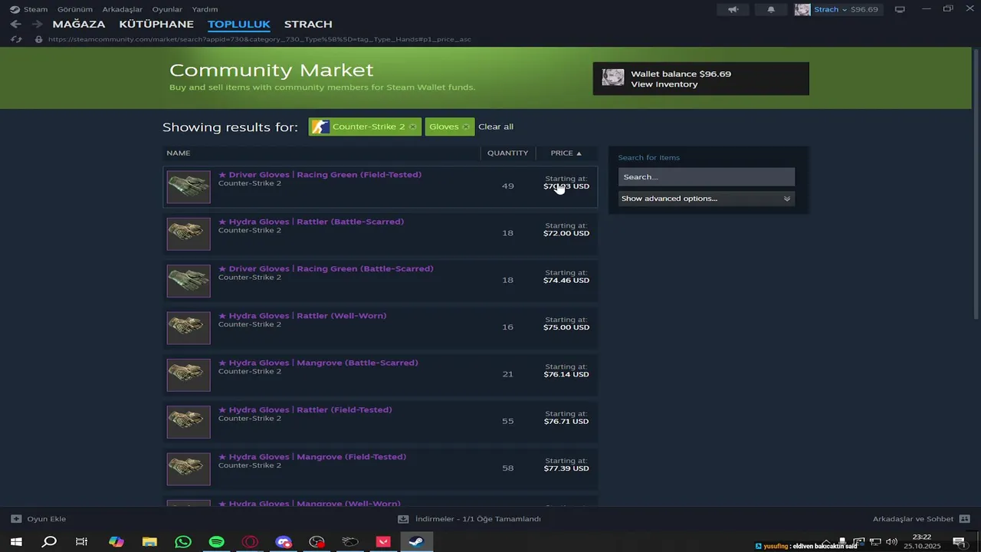Sort results by NAME column
Image resolution: width=981 pixels, height=552 pixels.
point(179,153)
